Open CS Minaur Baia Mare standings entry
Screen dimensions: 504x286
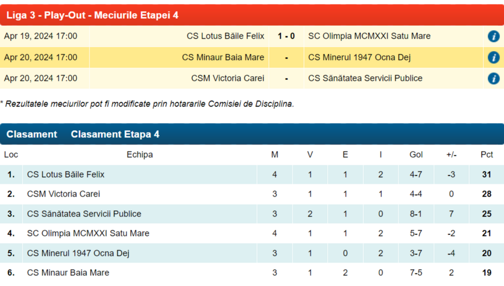68,273
